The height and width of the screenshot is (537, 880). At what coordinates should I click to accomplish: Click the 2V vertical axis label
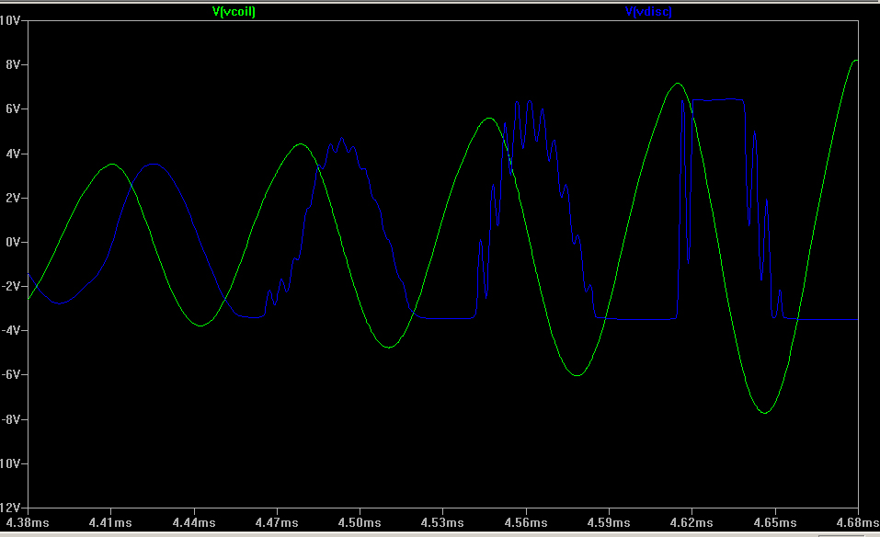coord(13,198)
